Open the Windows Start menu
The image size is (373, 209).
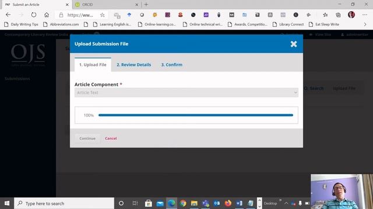click(x=7, y=203)
